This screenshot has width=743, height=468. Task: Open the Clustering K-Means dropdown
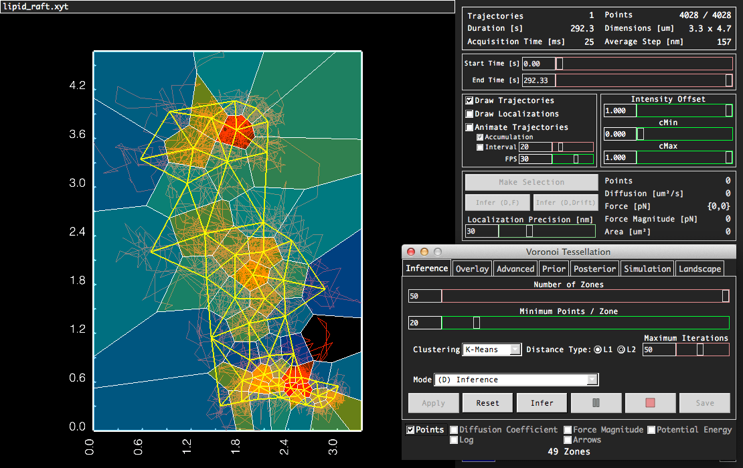click(x=492, y=349)
